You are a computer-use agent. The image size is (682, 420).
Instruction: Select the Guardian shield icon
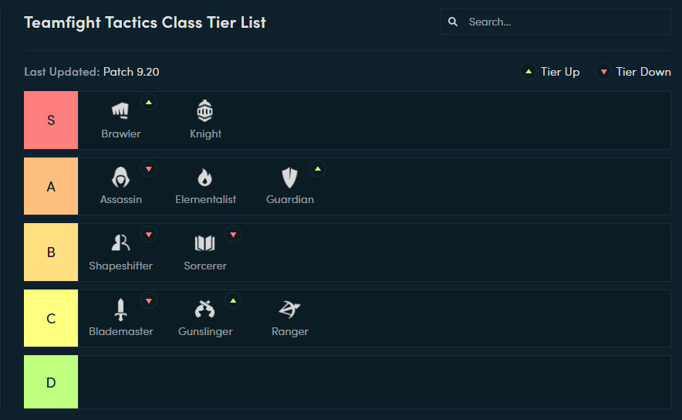tap(289, 177)
